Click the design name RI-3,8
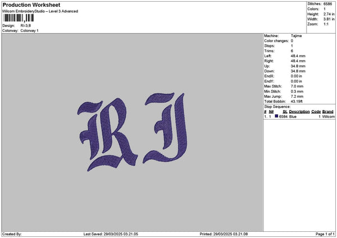 point(26,25)
